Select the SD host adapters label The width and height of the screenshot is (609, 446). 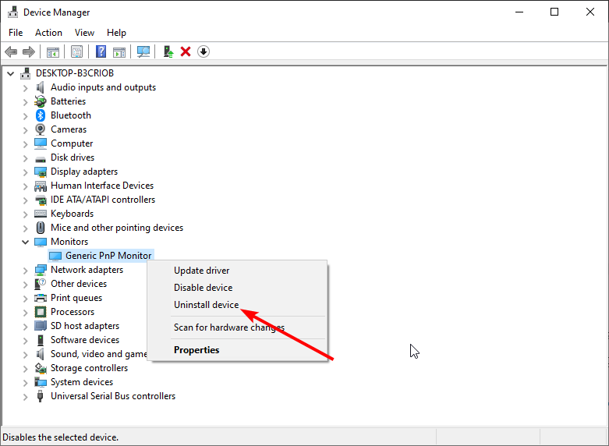pos(85,326)
